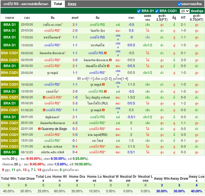Click red card icon beside Guarany de Bage

coord(39,129)
